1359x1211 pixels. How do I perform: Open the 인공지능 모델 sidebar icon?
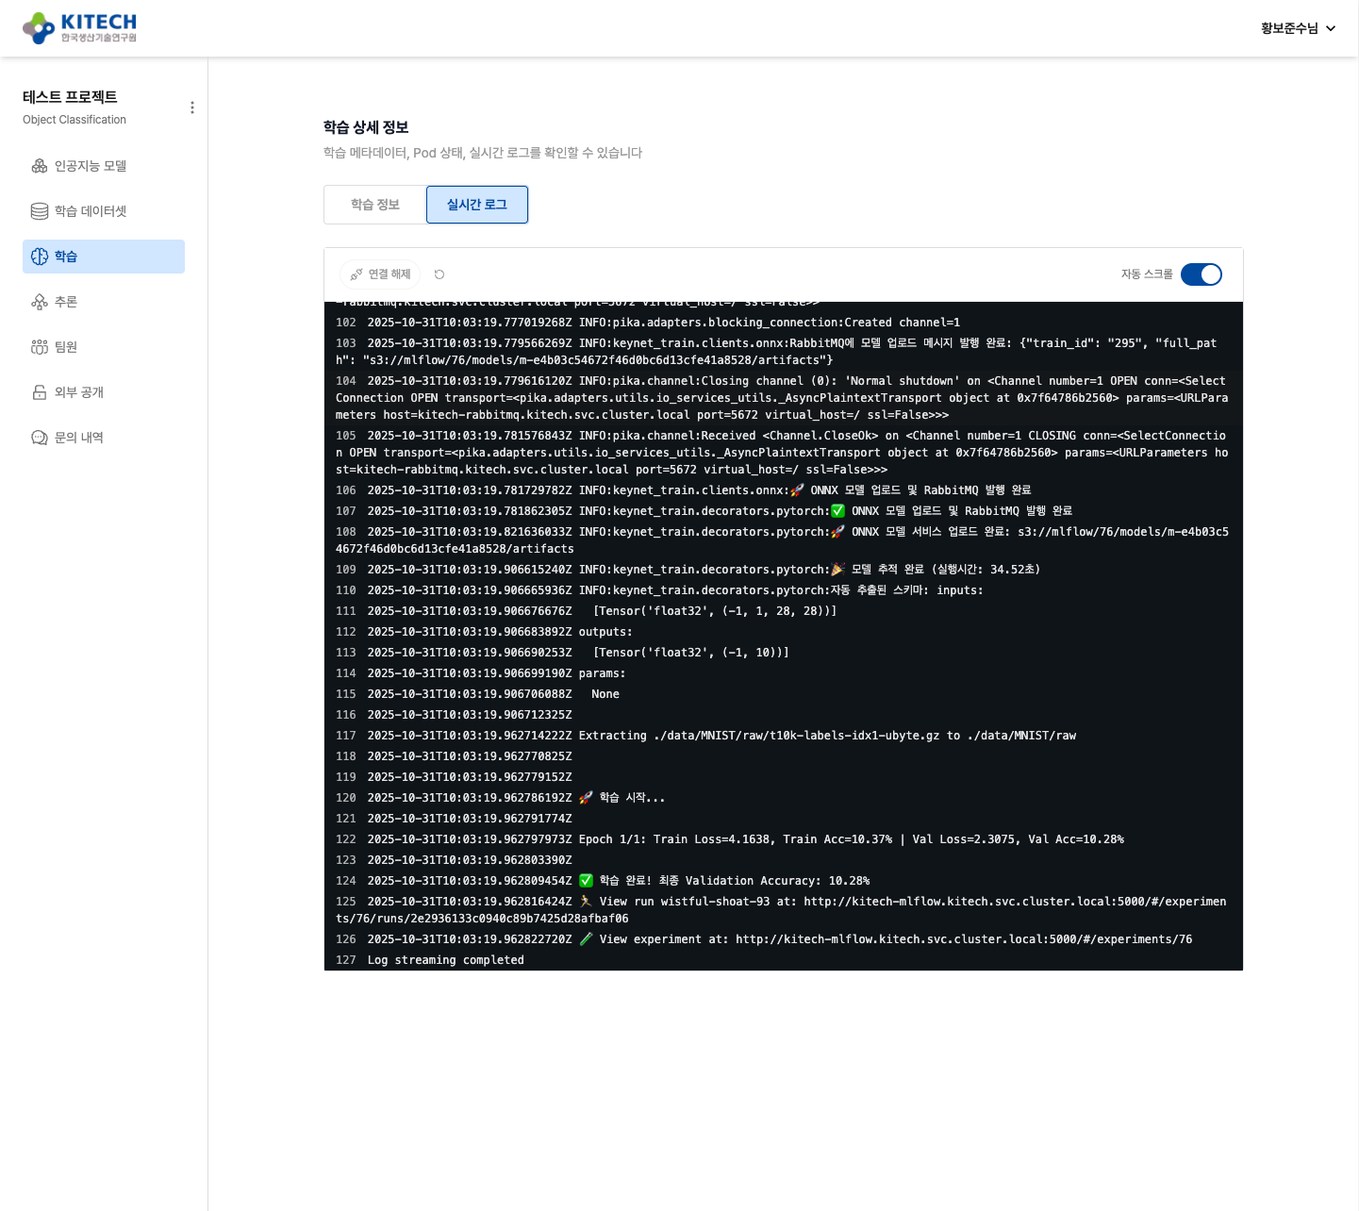click(x=40, y=166)
